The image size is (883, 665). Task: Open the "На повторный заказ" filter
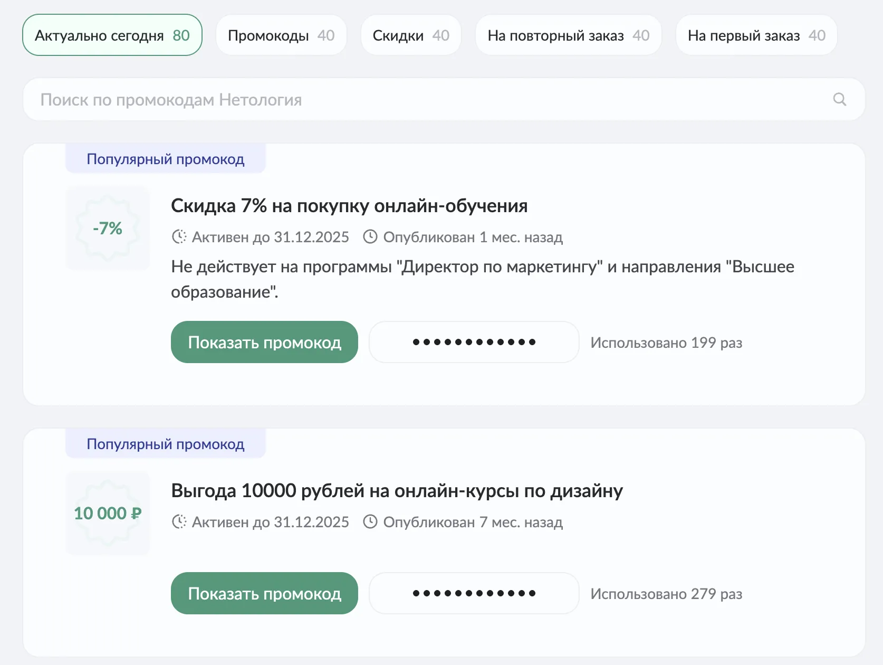point(568,35)
